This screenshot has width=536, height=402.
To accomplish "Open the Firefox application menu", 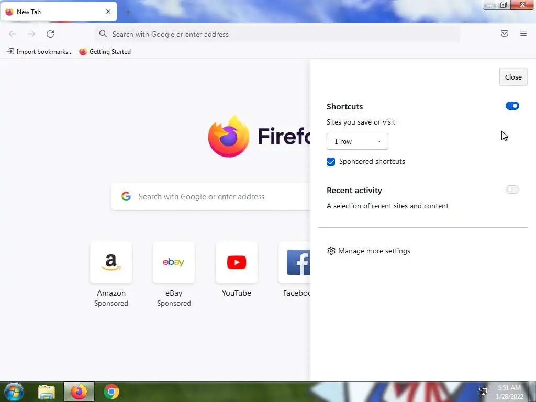I will click(523, 33).
